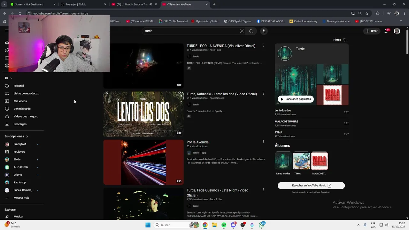Viewport: 409px width, 230px height.
Task: Open options for Lento los dos video
Action: [263, 94]
